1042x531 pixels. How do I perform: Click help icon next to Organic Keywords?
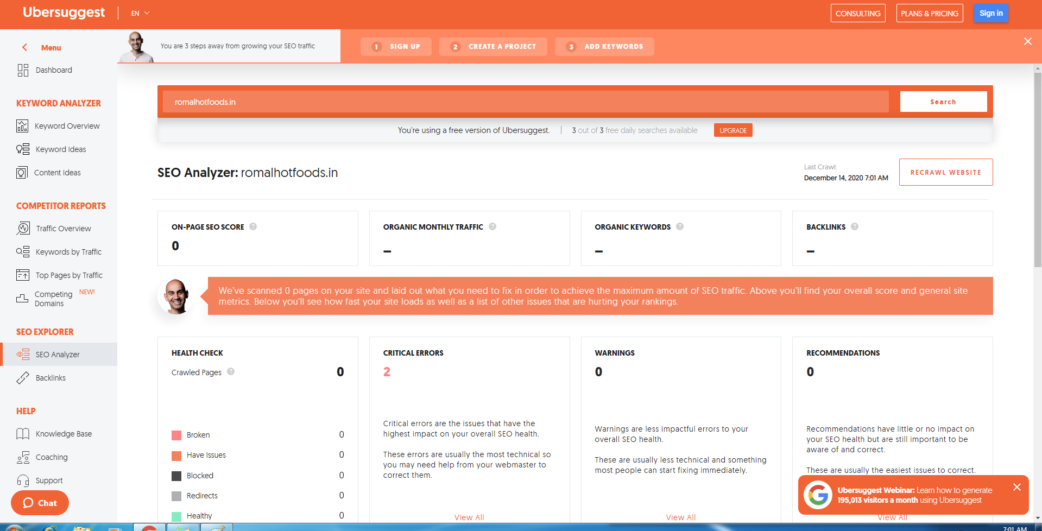coord(680,226)
